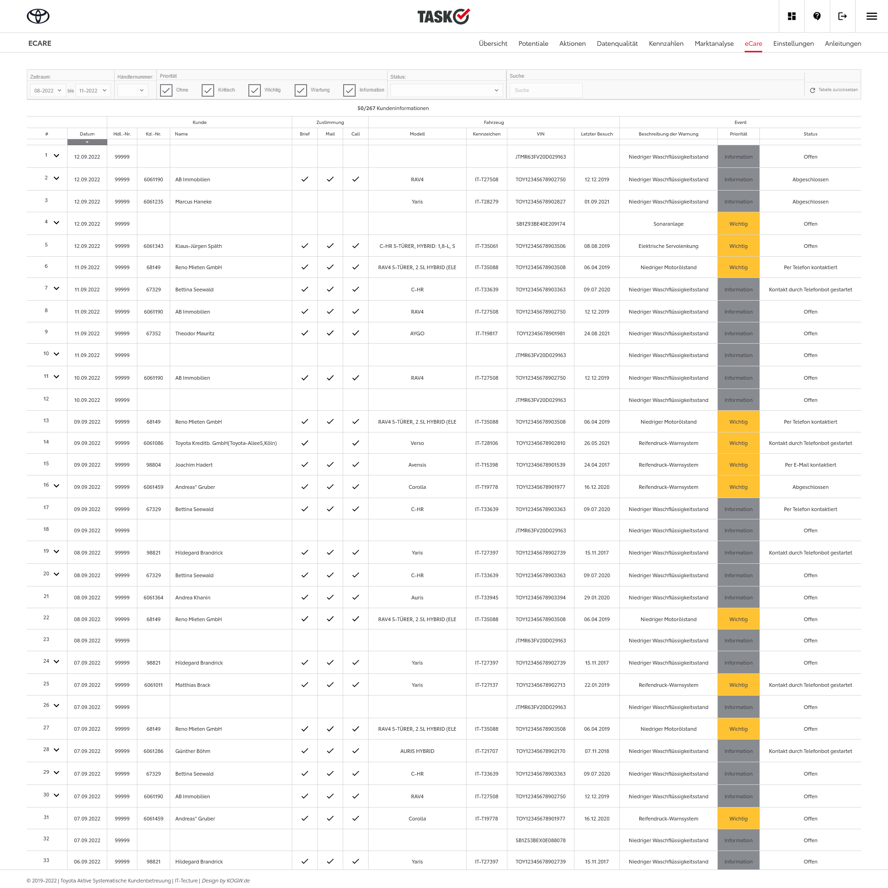Open the 08-2022 start period dropdown
The width and height of the screenshot is (888, 888).
click(x=47, y=91)
